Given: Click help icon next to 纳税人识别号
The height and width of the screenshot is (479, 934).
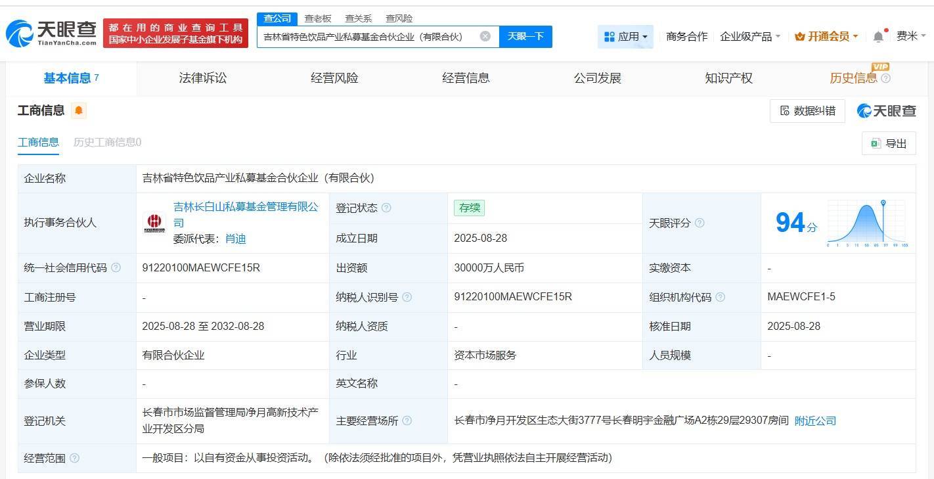Looking at the screenshot, I should 407,297.
